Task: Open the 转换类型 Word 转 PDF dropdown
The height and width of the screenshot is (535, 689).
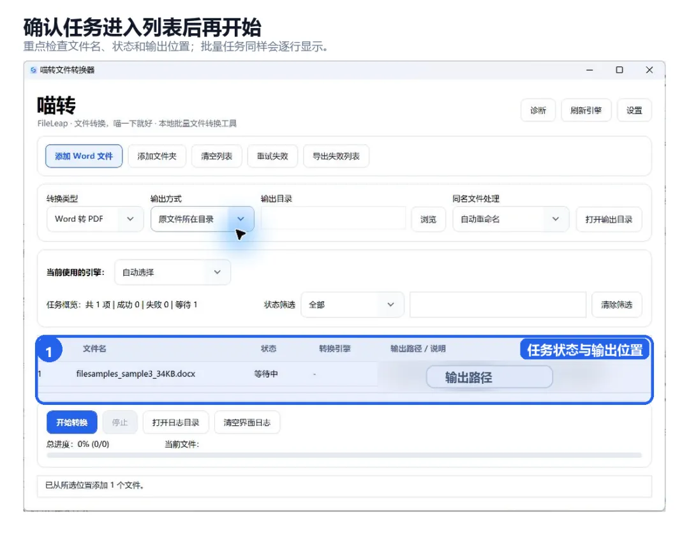Action: click(x=95, y=219)
